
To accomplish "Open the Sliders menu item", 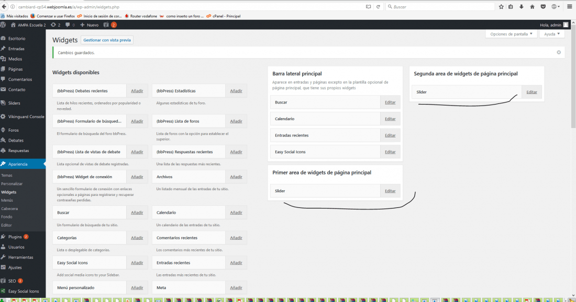I will (x=14, y=103).
